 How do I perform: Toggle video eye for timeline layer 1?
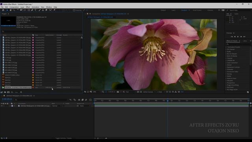2,106
